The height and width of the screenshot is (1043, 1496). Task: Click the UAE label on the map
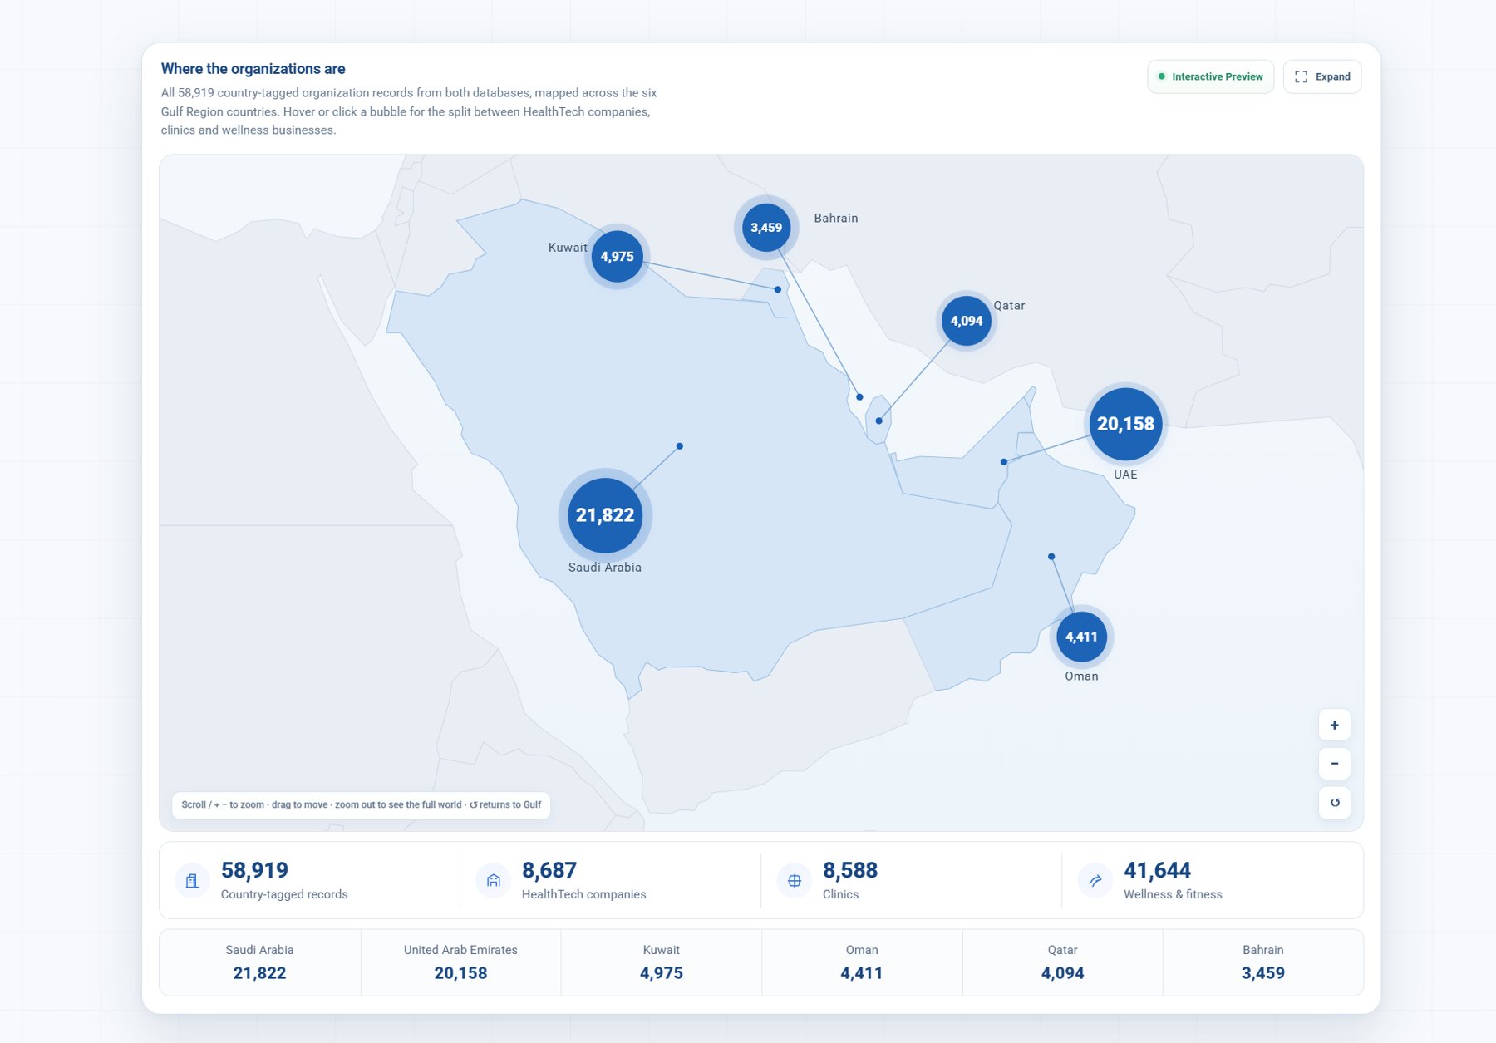click(x=1125, y=475)
